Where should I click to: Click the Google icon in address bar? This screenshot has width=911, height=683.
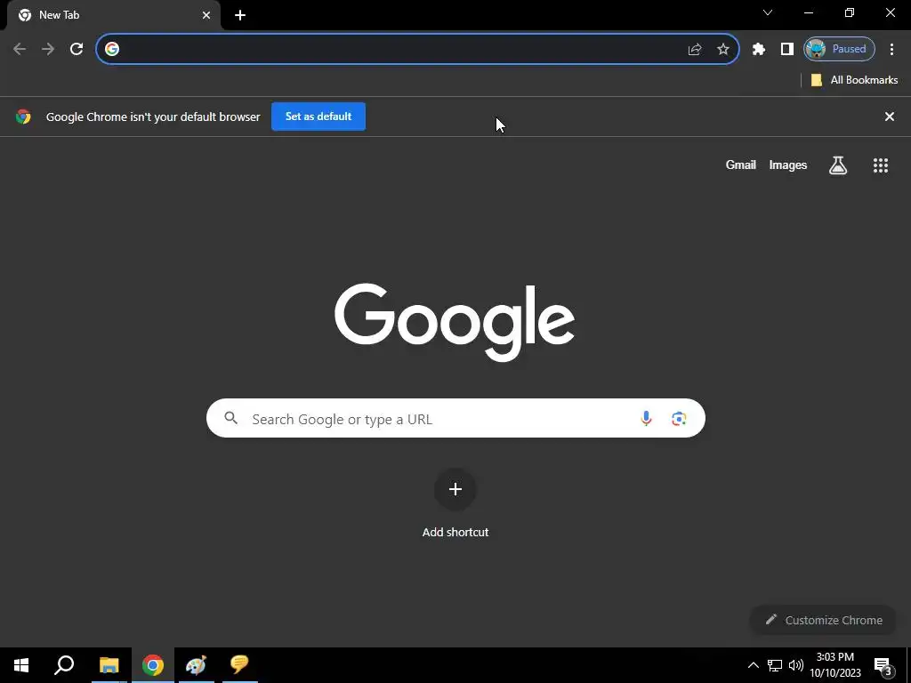112,50
